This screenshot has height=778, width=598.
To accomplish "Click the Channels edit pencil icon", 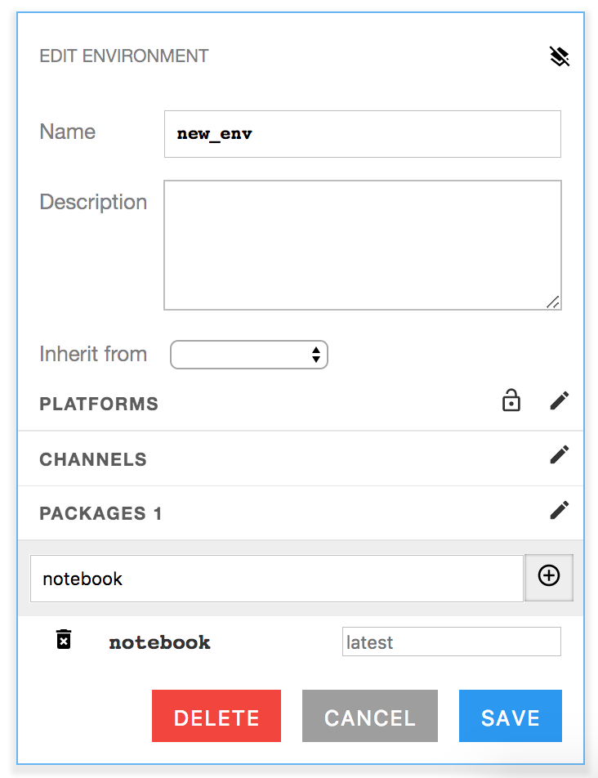I will pos(559,455).
